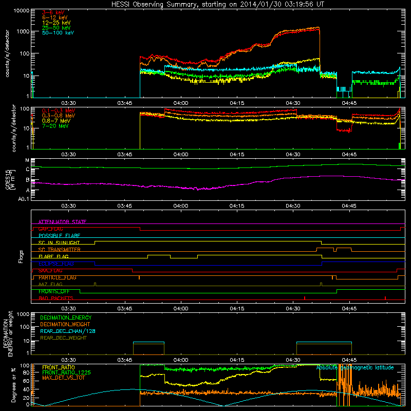This screenshot has width=411, height=411.
Task: Click the A0.1 tick label
Action: (x=24, y=199)
